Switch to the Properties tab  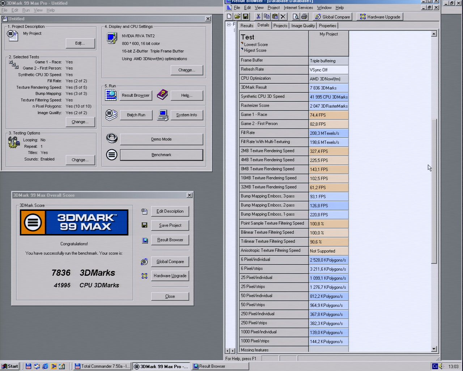pos(327,26)
